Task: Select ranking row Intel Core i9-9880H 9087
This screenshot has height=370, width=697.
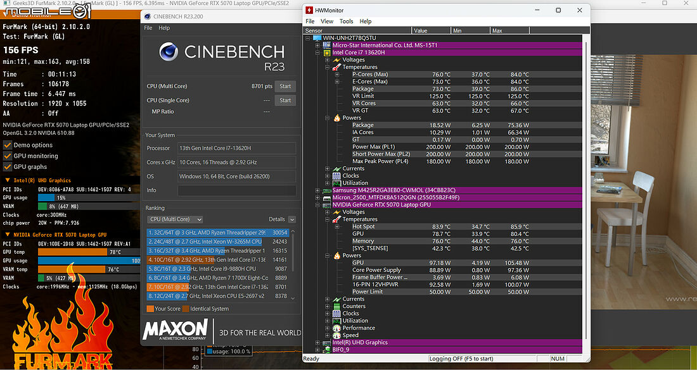Action: (x=218, y=269)
